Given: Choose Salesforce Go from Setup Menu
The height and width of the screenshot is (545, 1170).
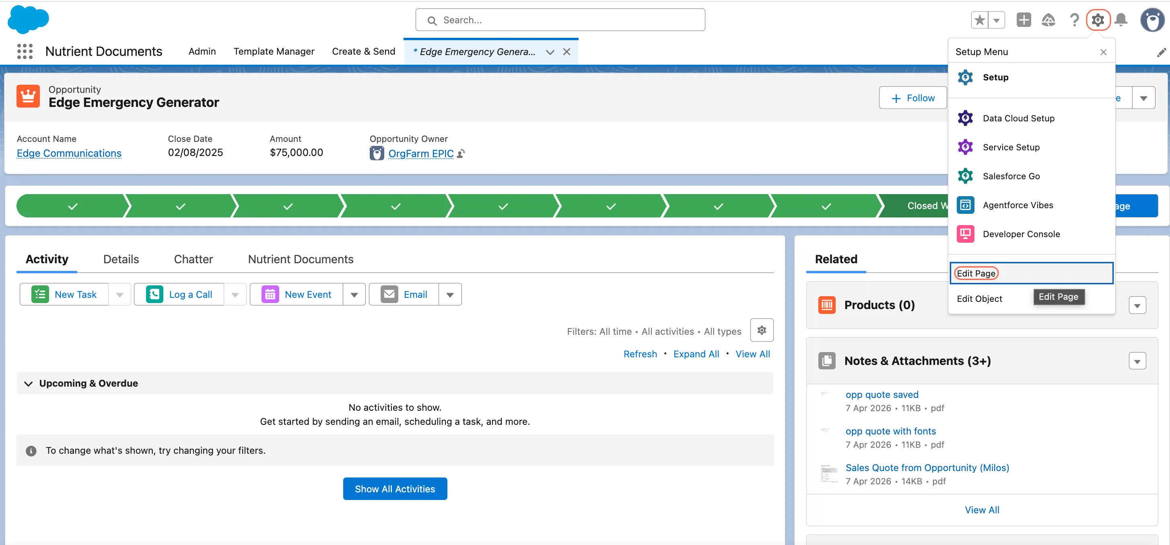Looking at the screenshot, I should [1031, 176].
